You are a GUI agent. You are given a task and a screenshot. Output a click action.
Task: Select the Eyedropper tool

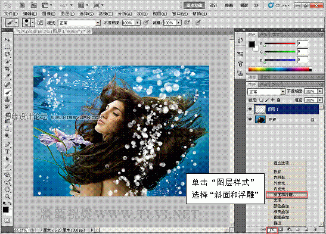click(x=7, y=76)
